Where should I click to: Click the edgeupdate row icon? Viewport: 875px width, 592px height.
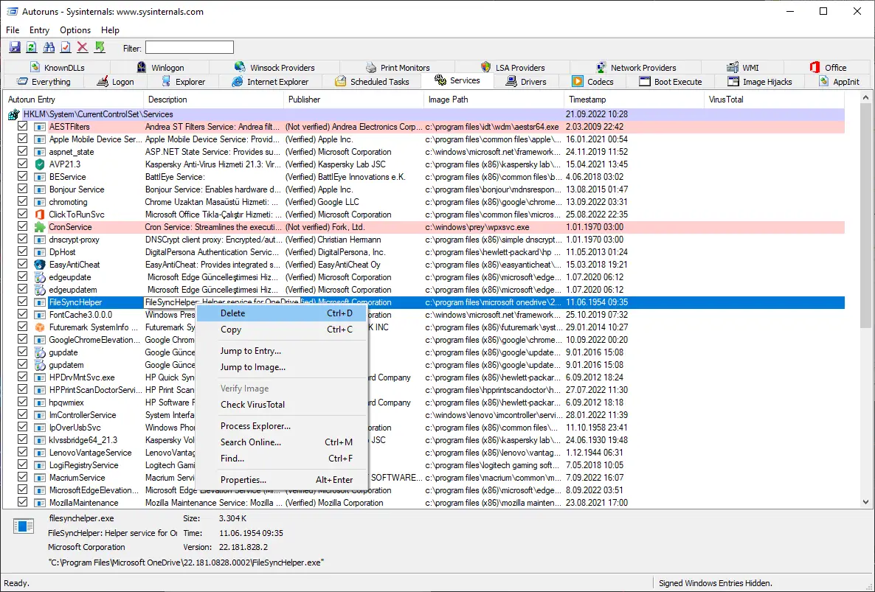coord(40,277)
